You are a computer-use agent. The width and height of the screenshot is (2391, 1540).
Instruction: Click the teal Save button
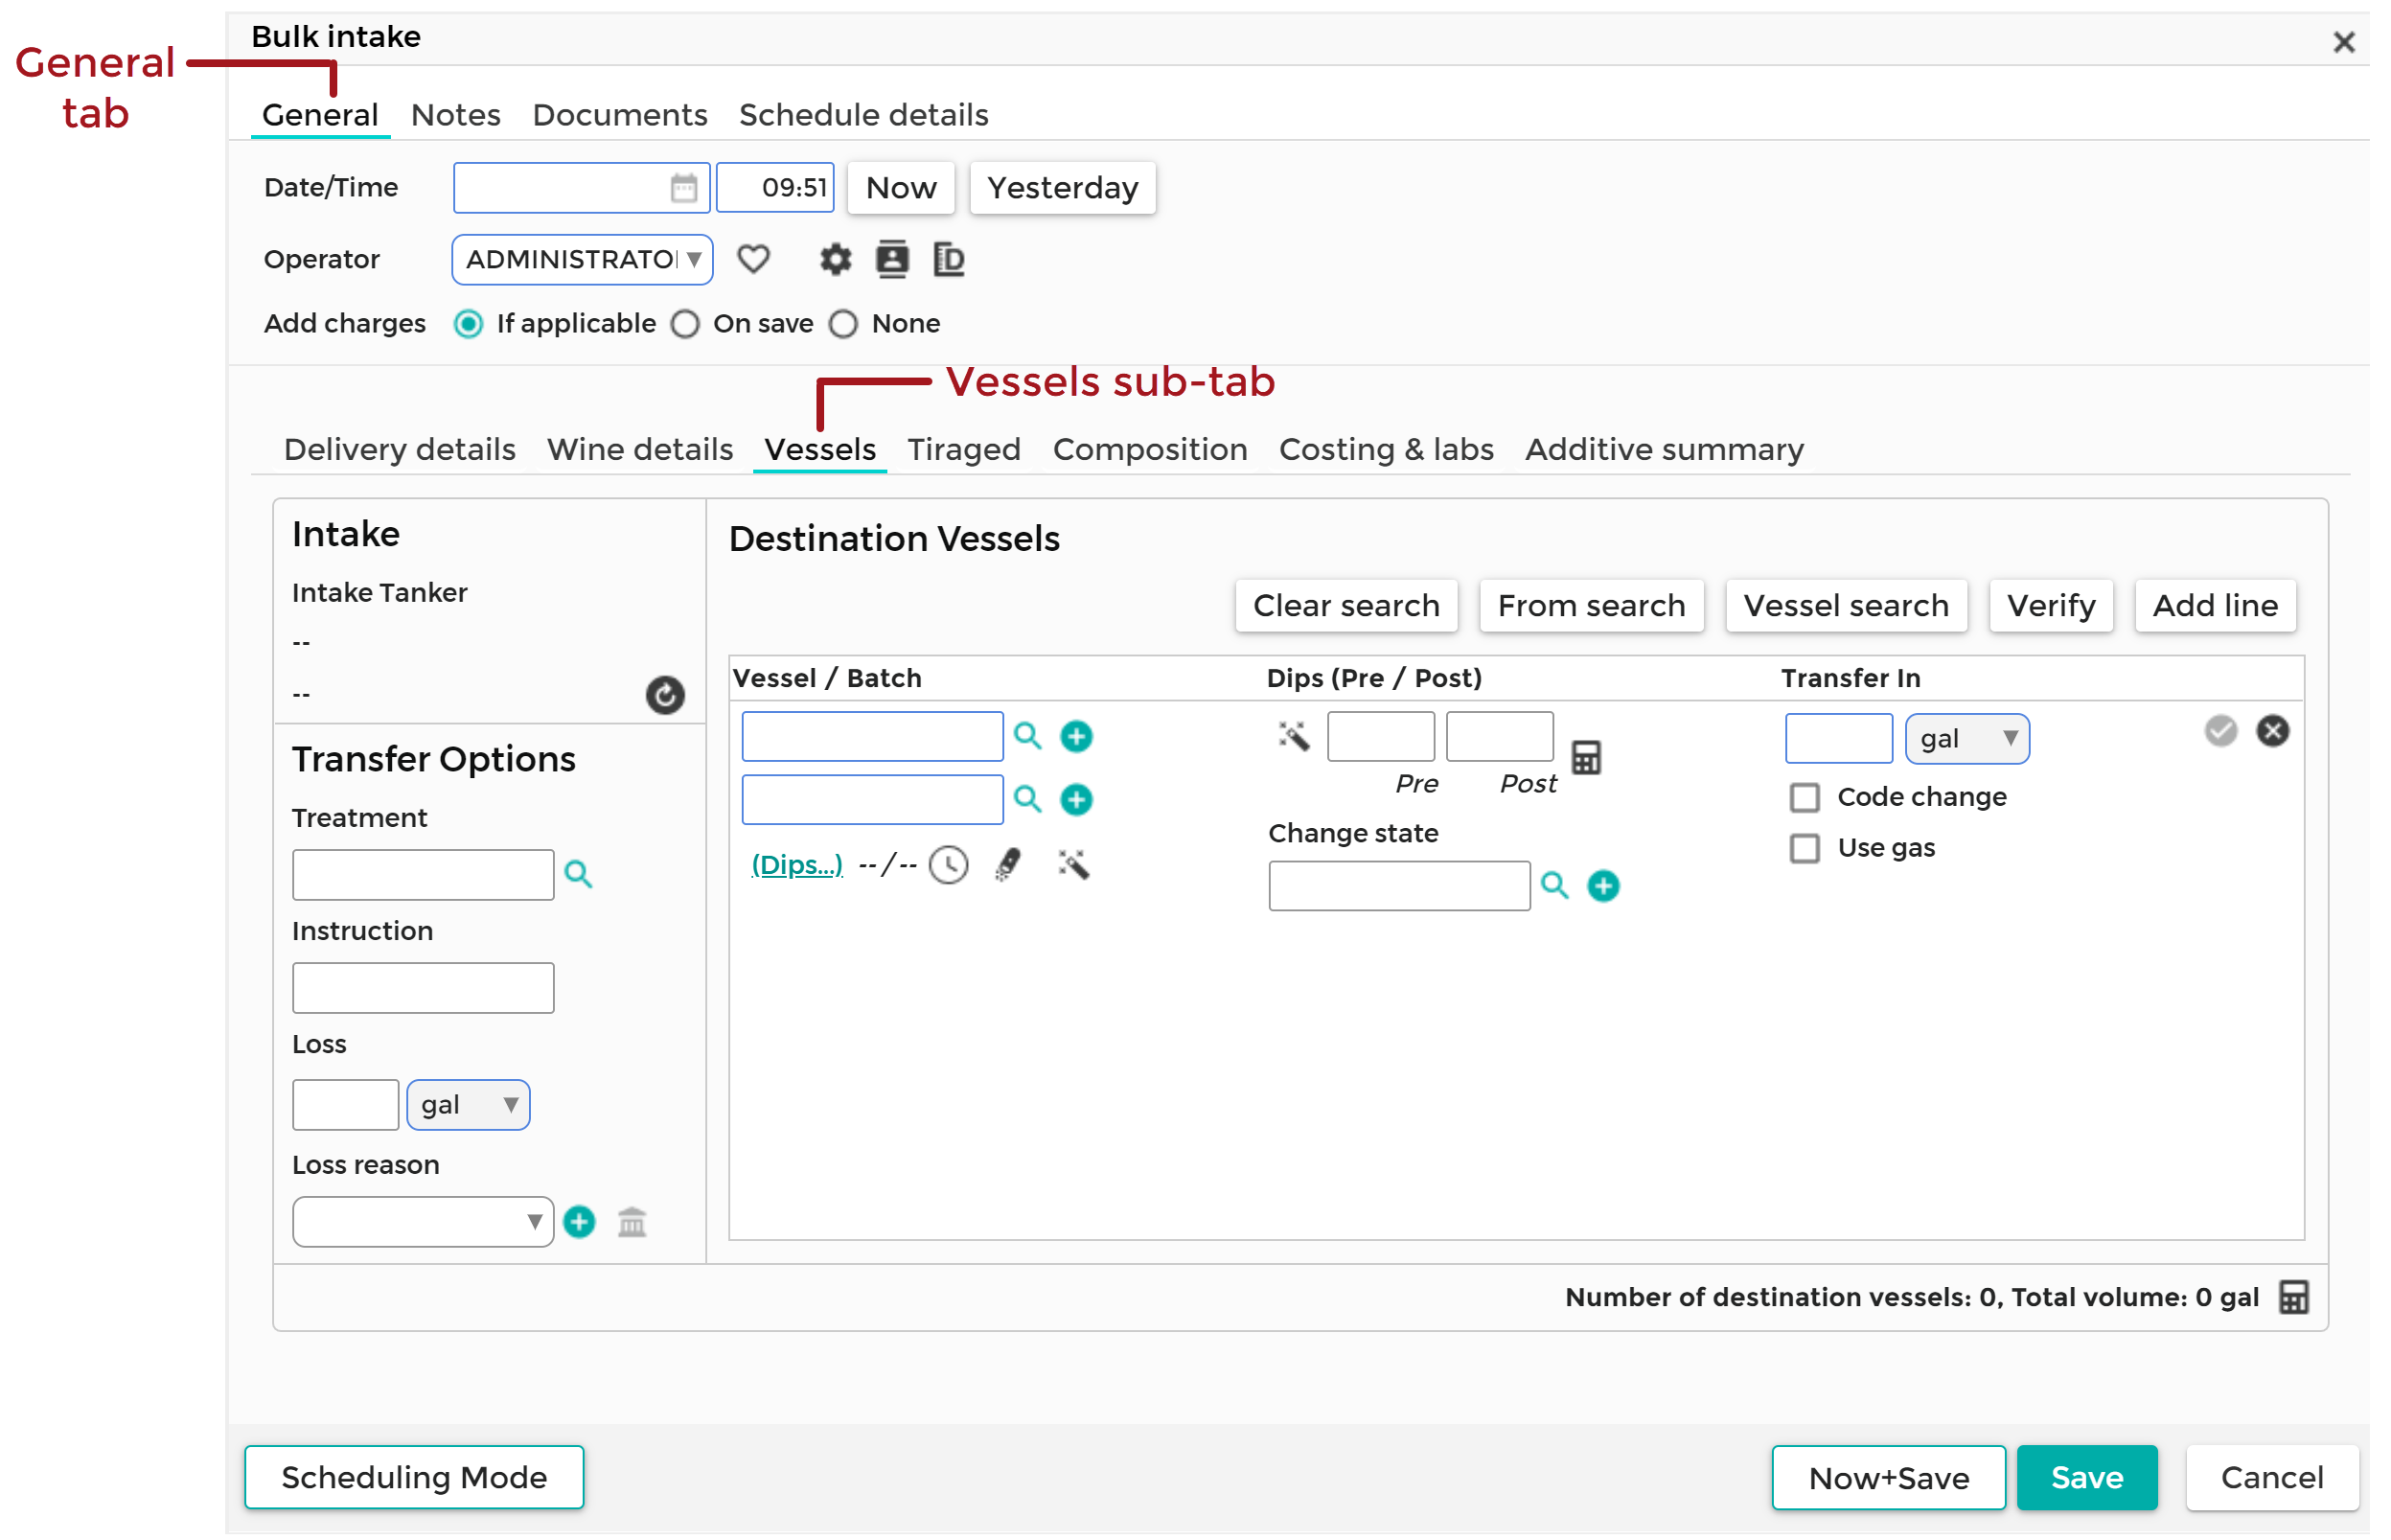[2086, 1477]
